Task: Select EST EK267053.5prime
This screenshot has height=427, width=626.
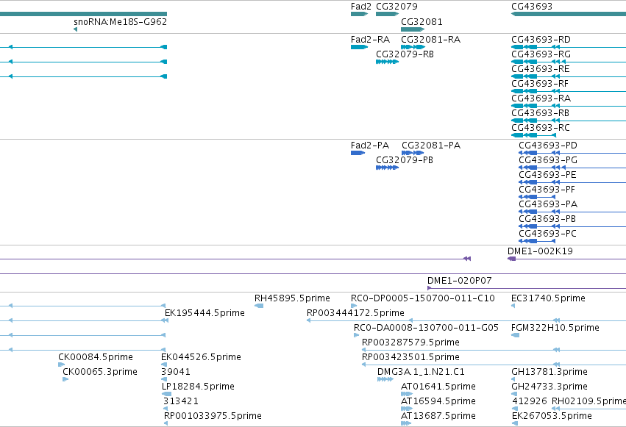Action: (x=515, y=423)
